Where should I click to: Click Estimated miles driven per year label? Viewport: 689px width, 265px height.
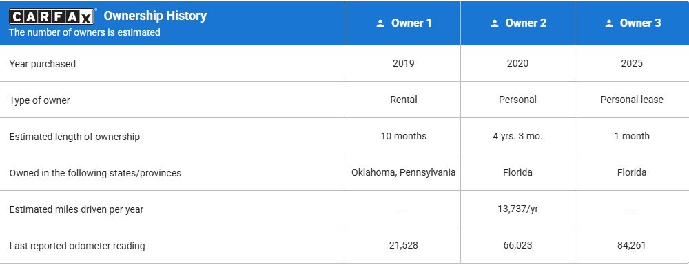[x=76, y=209]
